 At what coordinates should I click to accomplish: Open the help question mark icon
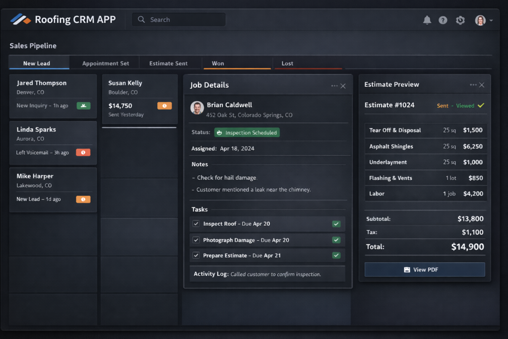(x=443, y=20)
